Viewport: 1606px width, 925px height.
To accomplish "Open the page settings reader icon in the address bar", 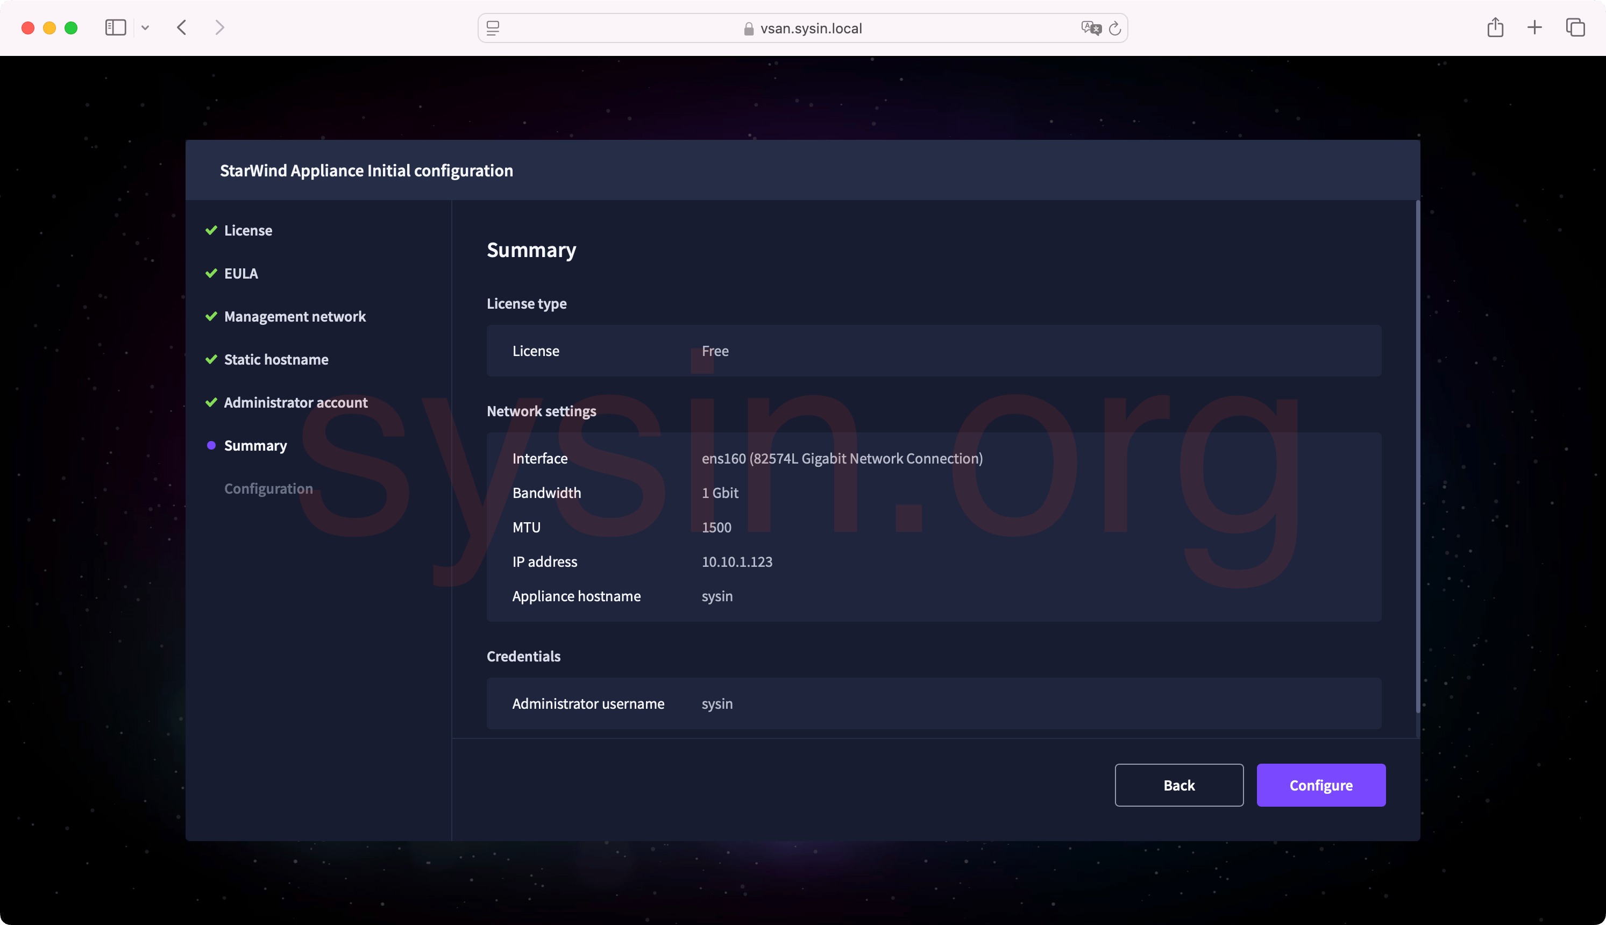I will pos(493,29).
